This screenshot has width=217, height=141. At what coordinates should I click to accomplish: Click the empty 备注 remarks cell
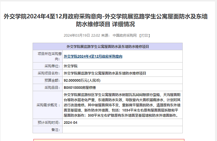coord(122,130)
